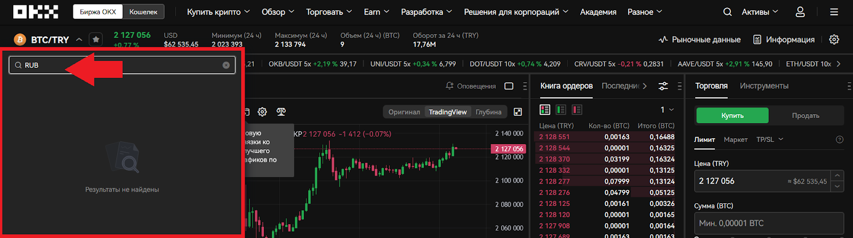Screen dimensions: 853x238
Task: Switch to Кошелек mode toggle
Action: click(x=143, y=12)
